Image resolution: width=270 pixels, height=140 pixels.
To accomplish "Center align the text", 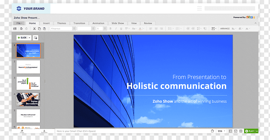I will (156, 29).
